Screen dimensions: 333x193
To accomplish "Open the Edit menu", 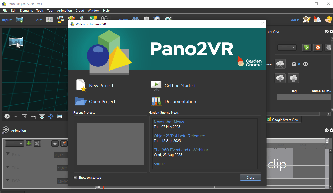I will [14, 11].
